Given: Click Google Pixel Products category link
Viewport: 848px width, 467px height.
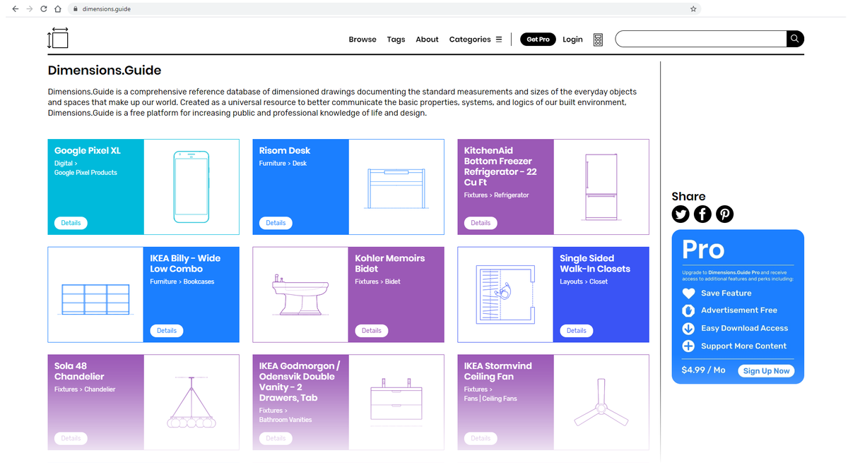Looking at the screenshot, I should click(x=86, y=173).
